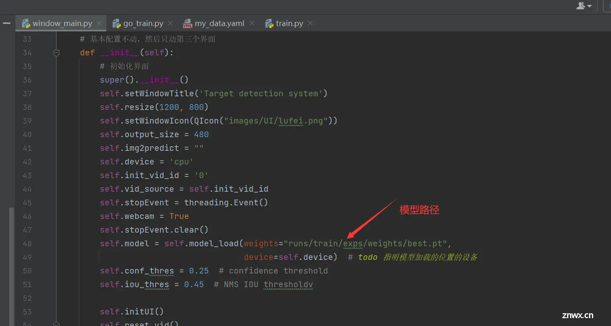Click the YML file icon on my_data.yaml tab

click(188, 23)
